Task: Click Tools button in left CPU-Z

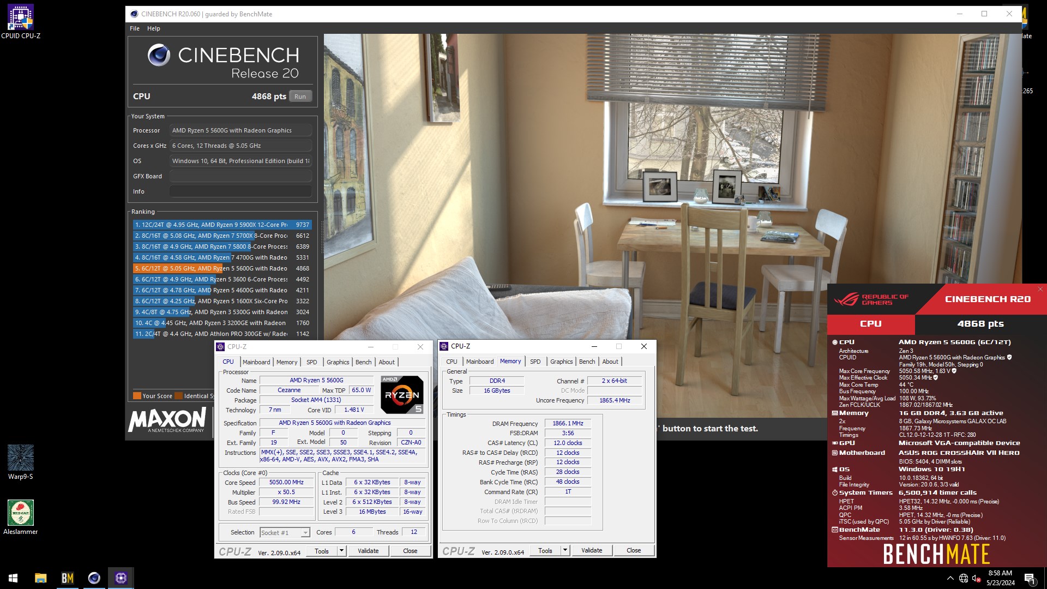Action: (x=322, y=551)
